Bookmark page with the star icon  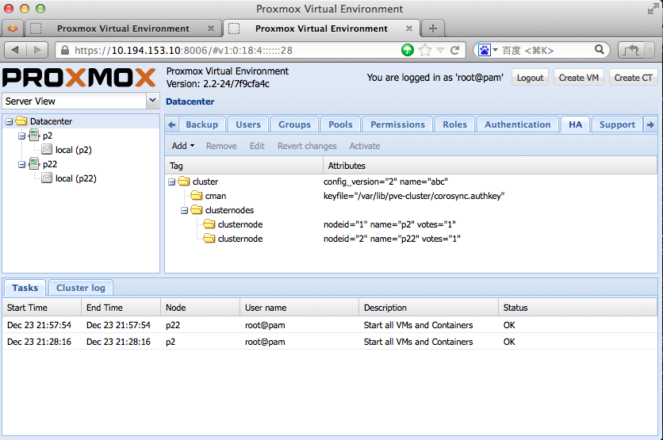pyautogui.click(x=425, y=50)
